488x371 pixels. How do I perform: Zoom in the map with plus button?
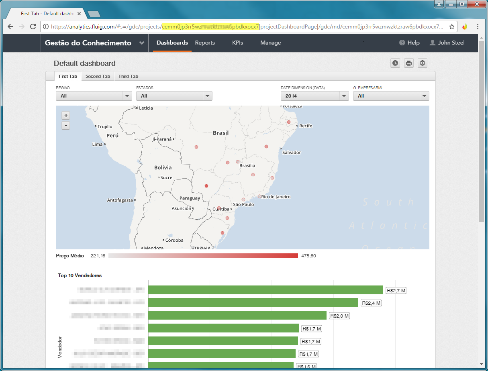pos(66,116)
